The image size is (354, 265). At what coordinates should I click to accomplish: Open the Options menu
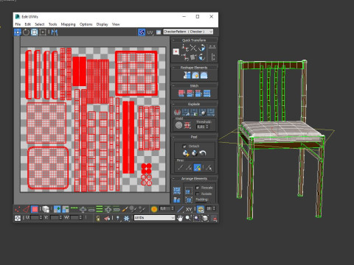86,24
